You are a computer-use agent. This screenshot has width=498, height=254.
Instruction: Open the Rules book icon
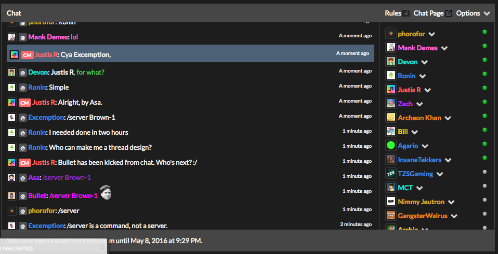405,13
